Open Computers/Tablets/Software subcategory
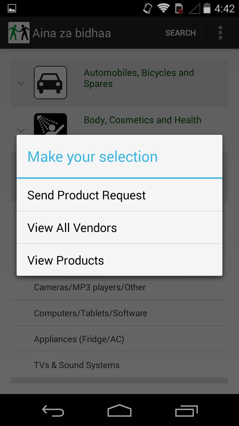 [x=119, y=313]
